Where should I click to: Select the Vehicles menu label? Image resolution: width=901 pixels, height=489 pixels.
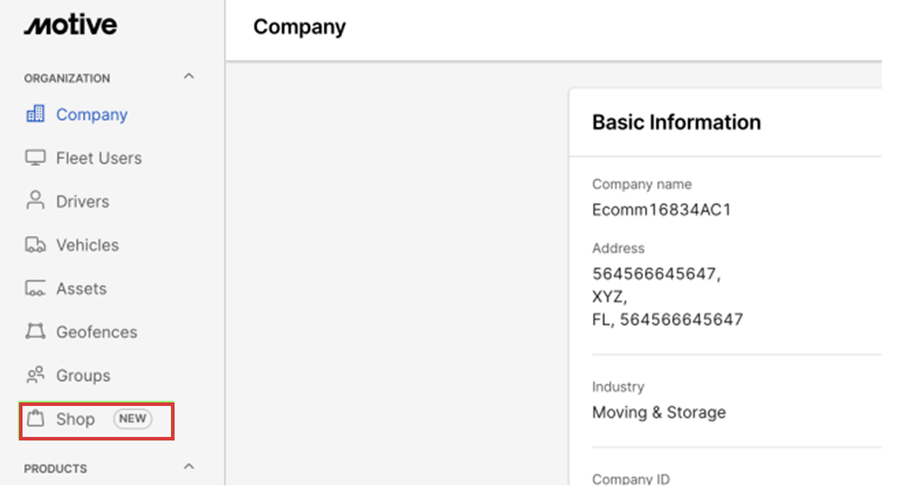[87, 245]
